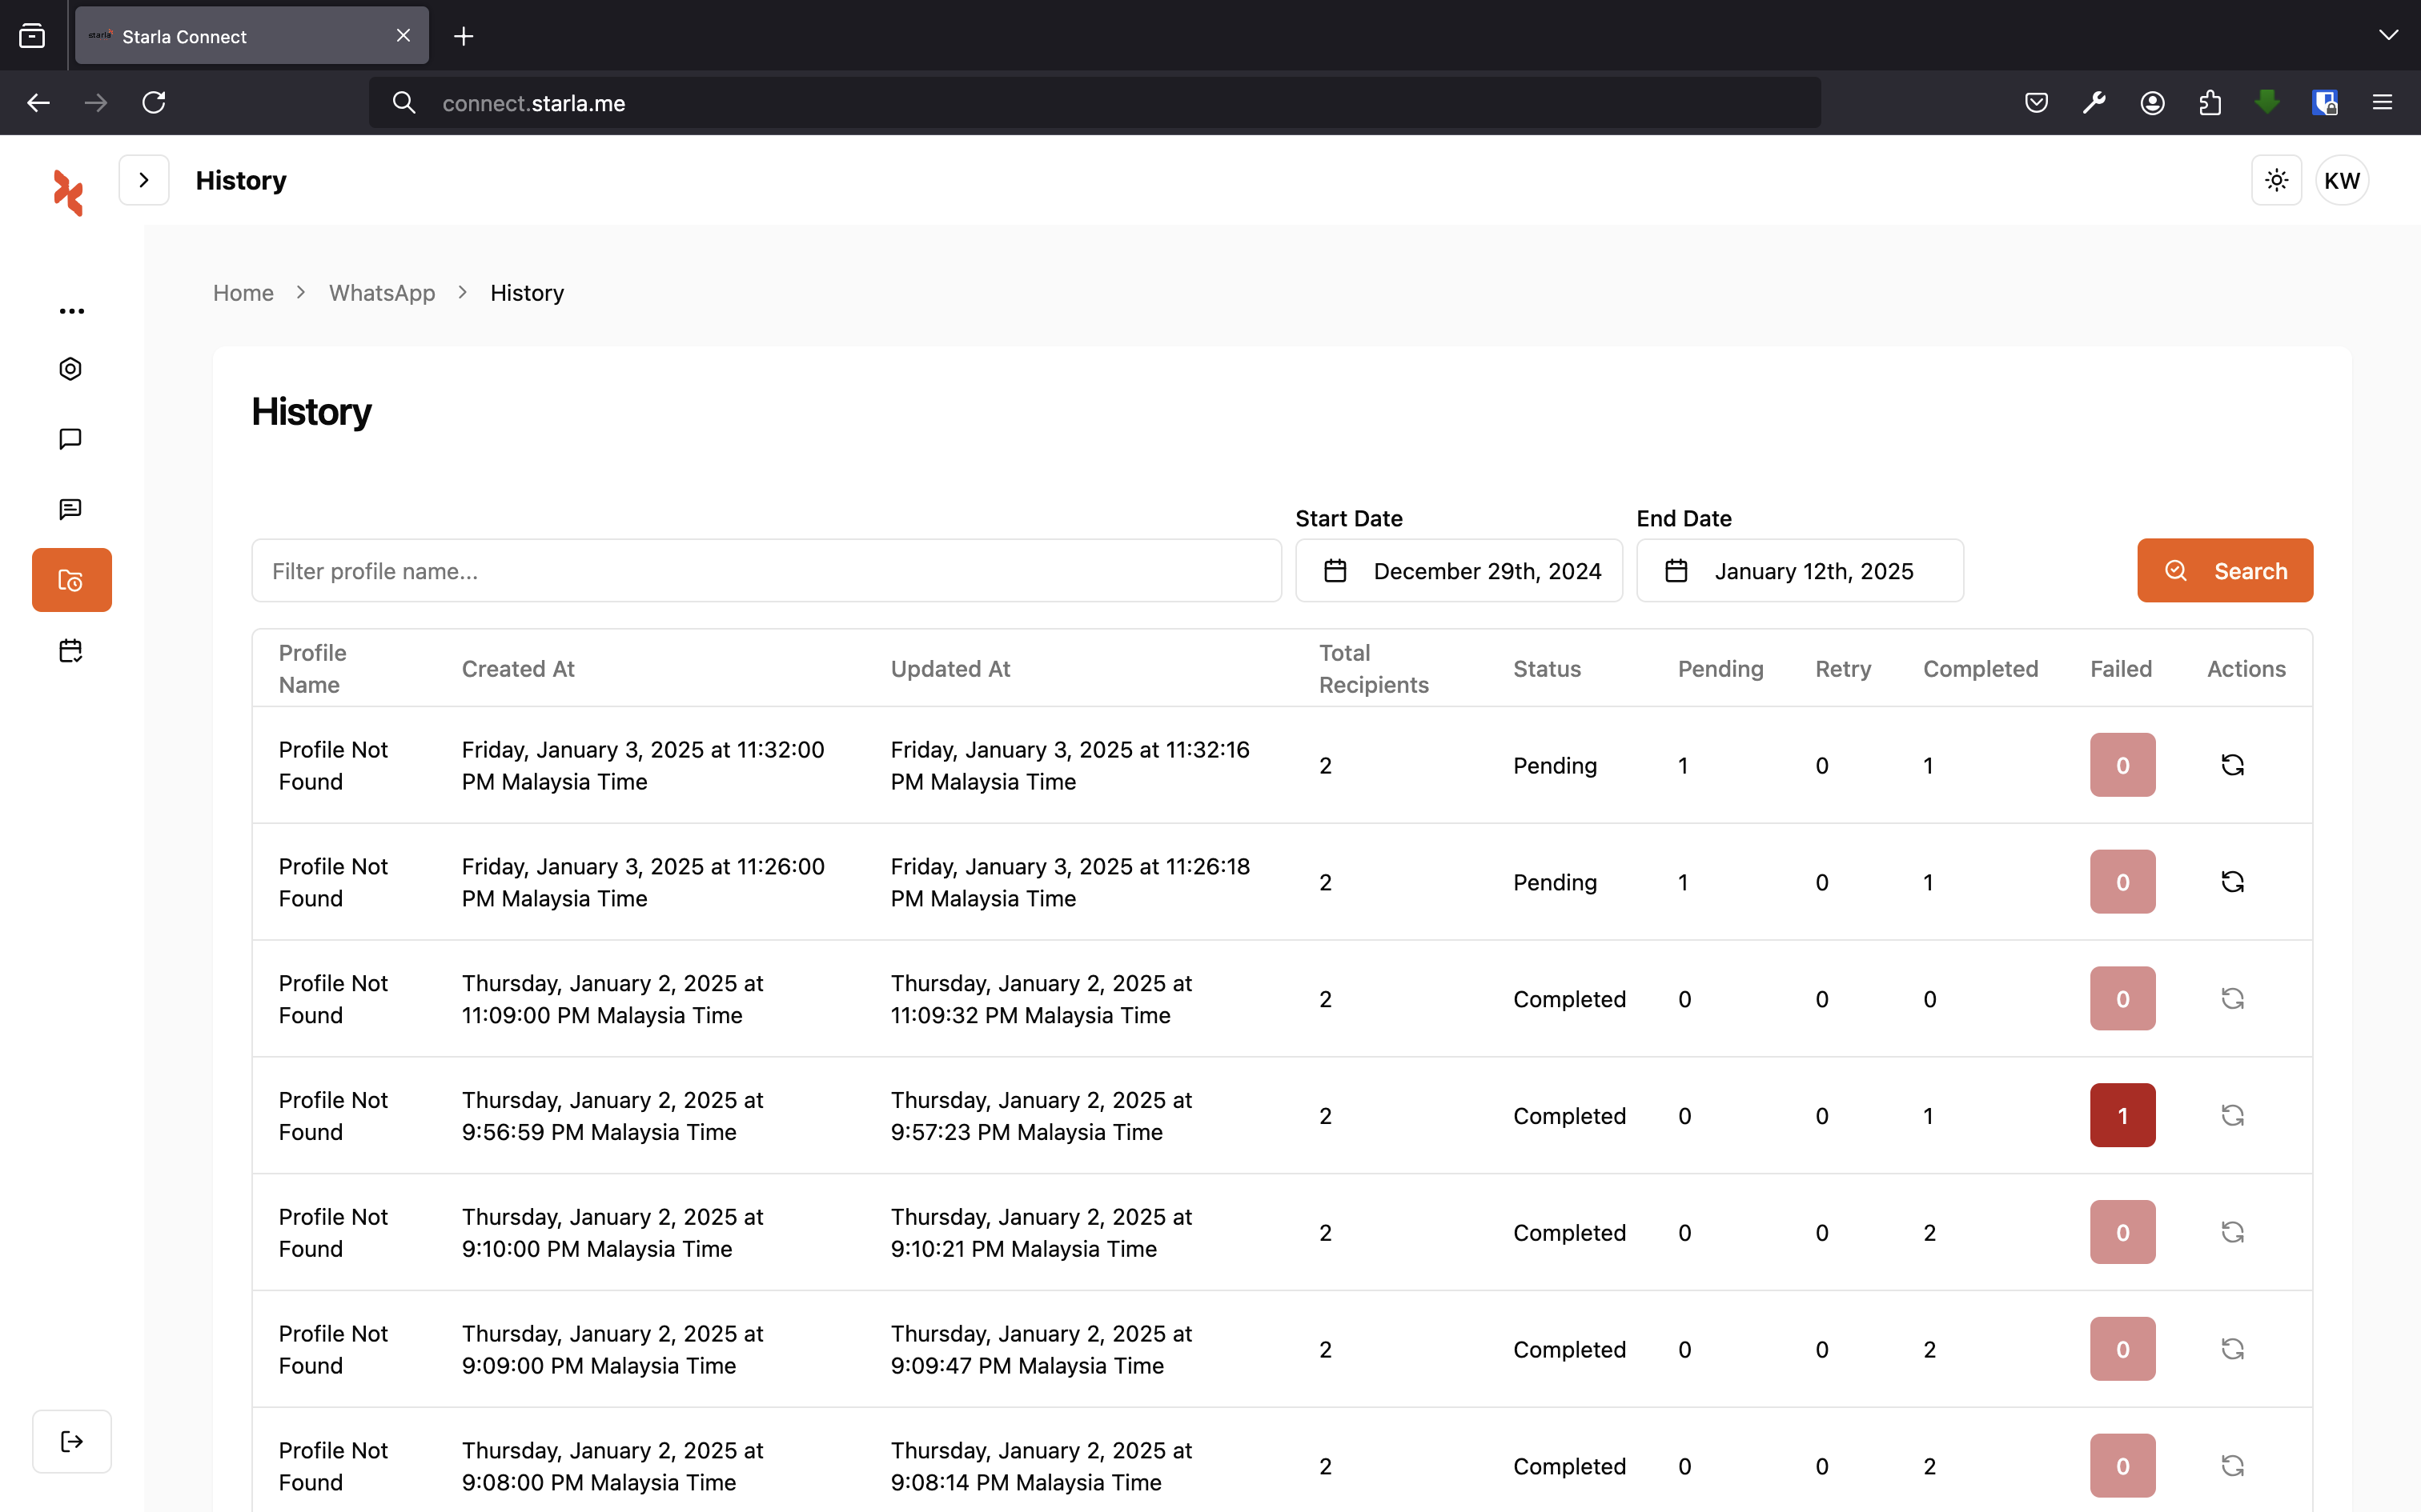Open Start Date picker December 29th, 2024

1459,571
